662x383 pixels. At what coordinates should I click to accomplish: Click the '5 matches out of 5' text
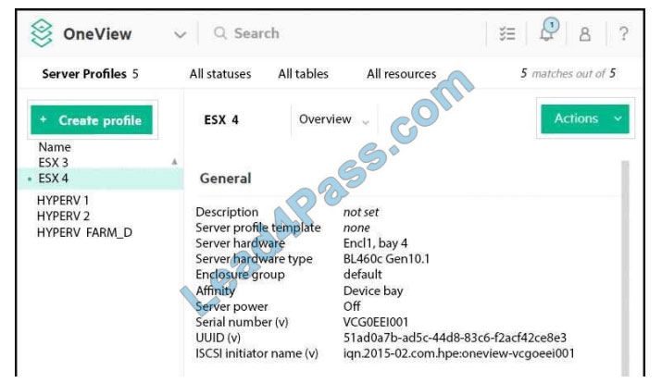[x=568, y=73]
